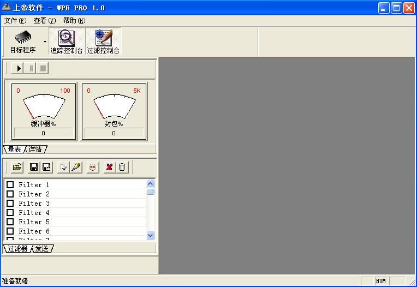Image resolution: width=417 pixels, height=287 pixels.
Task: Click the stop logging square button
Action: (x=43, y=68)
